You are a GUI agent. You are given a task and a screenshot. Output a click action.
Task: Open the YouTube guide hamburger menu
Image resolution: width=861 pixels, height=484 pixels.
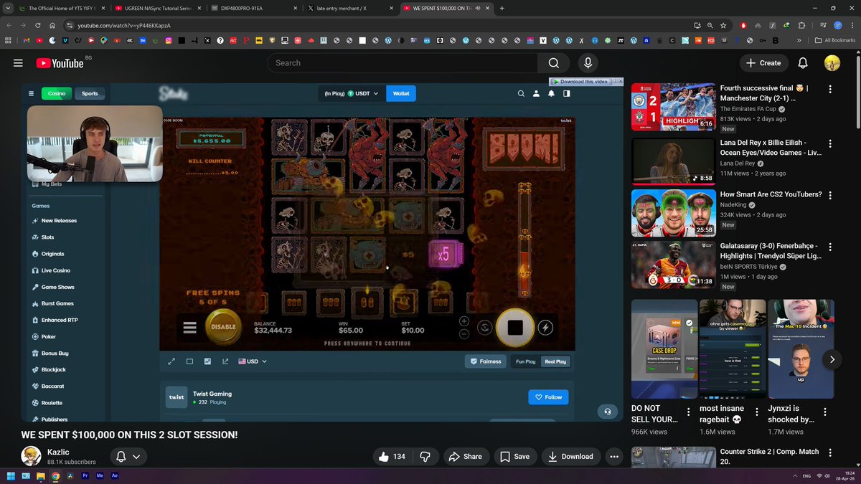[18, 63]
